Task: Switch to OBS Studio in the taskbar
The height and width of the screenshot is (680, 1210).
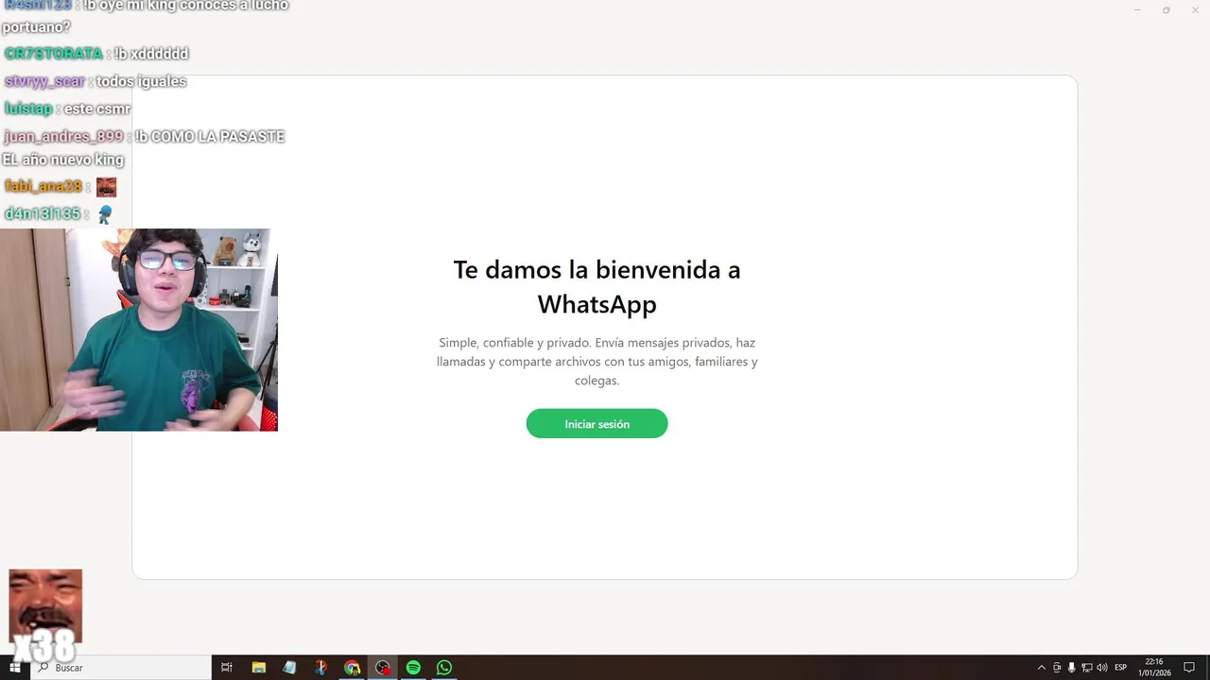Action: point(383,668)
